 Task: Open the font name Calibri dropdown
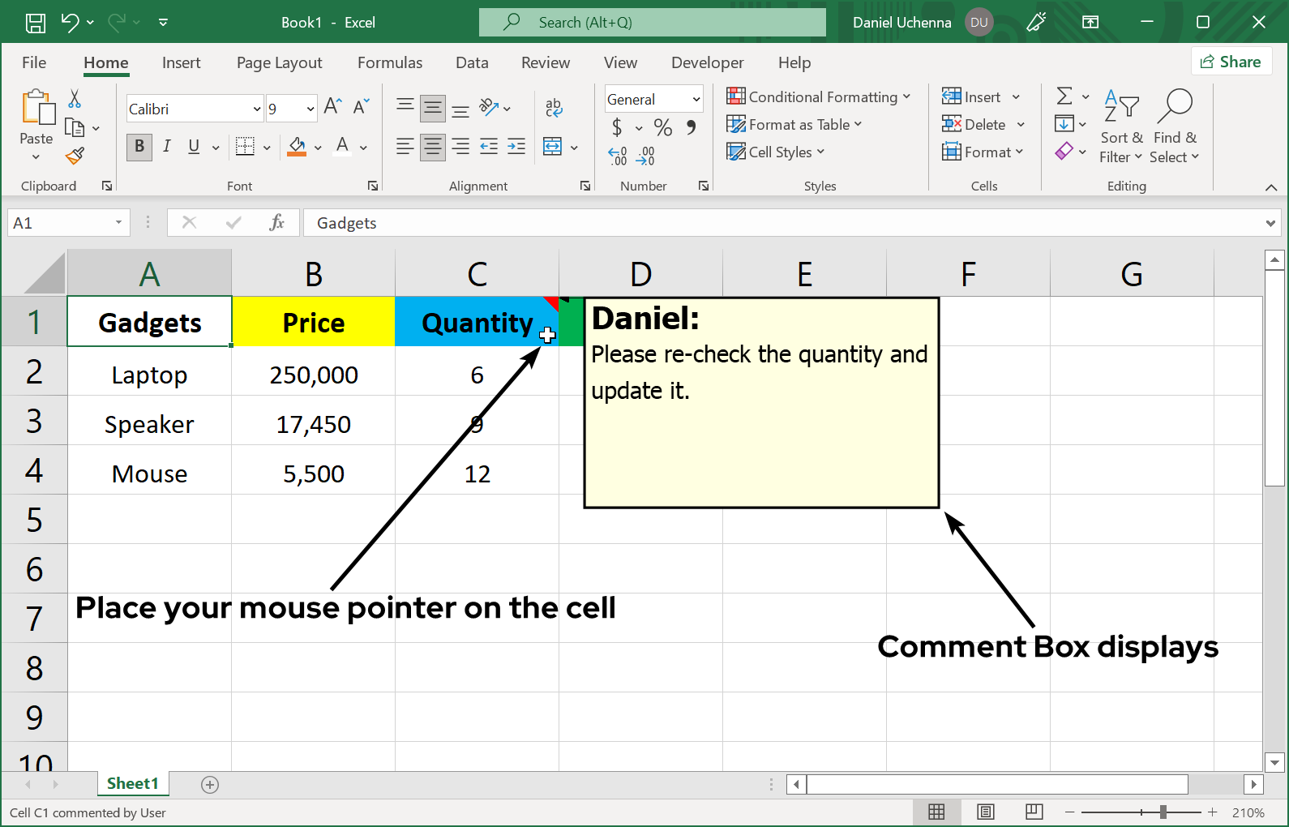[x=257, y=109]
